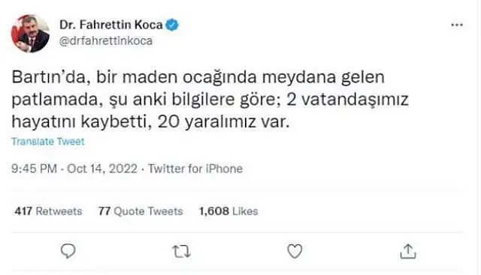This screenshot has width=481, height=275.
Task: Click the Twitter for iPhone source label
Action: (x=195, y=169)
